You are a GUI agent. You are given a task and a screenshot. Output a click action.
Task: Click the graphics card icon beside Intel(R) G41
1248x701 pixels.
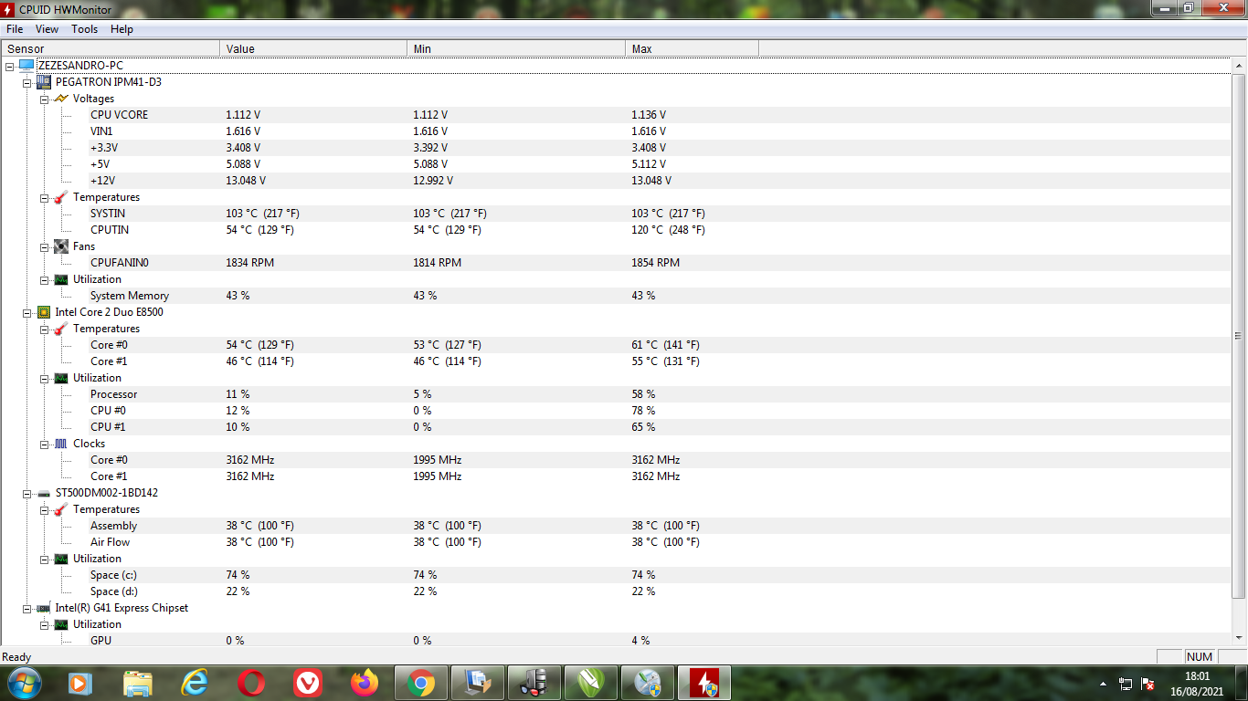click(x=44, y=608)
